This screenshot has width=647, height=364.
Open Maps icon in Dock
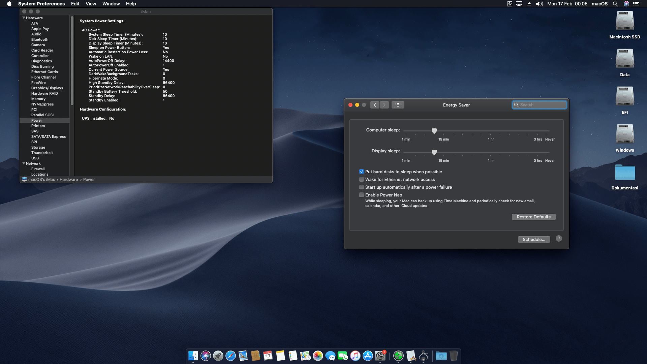click(x=305, y=356)
